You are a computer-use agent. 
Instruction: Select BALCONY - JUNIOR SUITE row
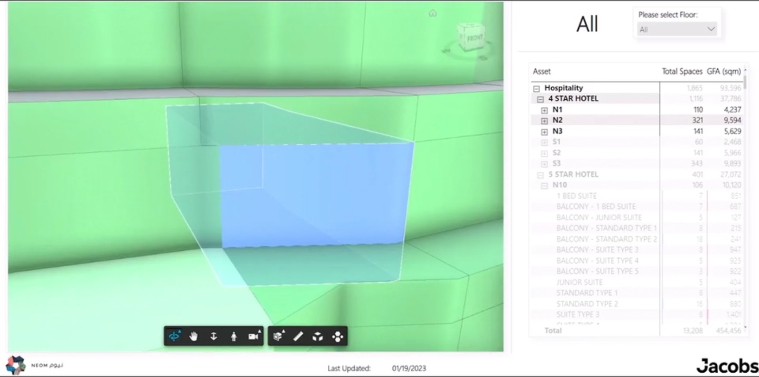599,217
